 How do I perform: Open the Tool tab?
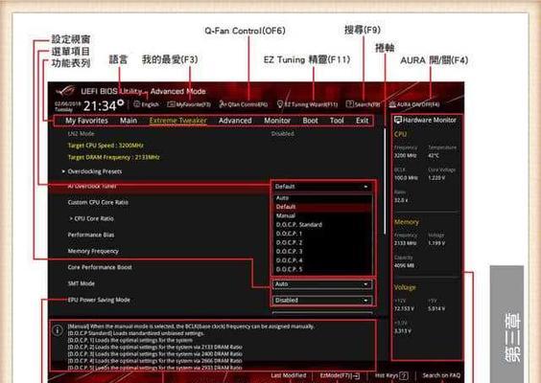click(x=337, y=121)
